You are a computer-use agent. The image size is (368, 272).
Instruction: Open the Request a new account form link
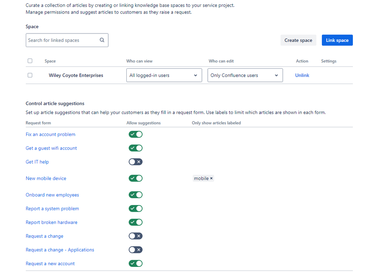pyautogui.click(x=50, y=264)
